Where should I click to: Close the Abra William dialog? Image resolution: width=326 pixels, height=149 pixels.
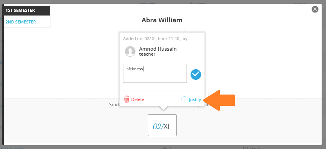tap(315, 9)
